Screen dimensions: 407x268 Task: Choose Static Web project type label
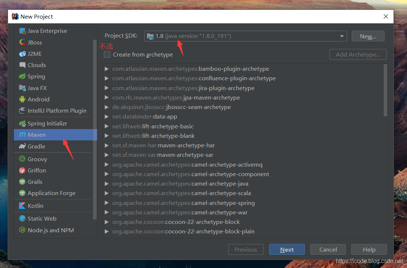(x=42, y=218)
